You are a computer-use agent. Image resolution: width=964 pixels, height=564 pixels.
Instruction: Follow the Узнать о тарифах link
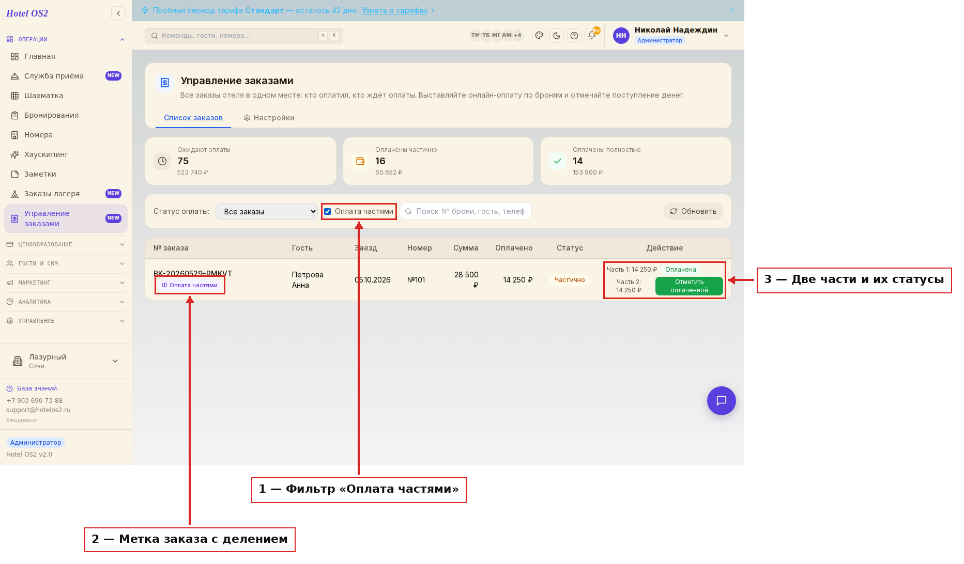394,10
